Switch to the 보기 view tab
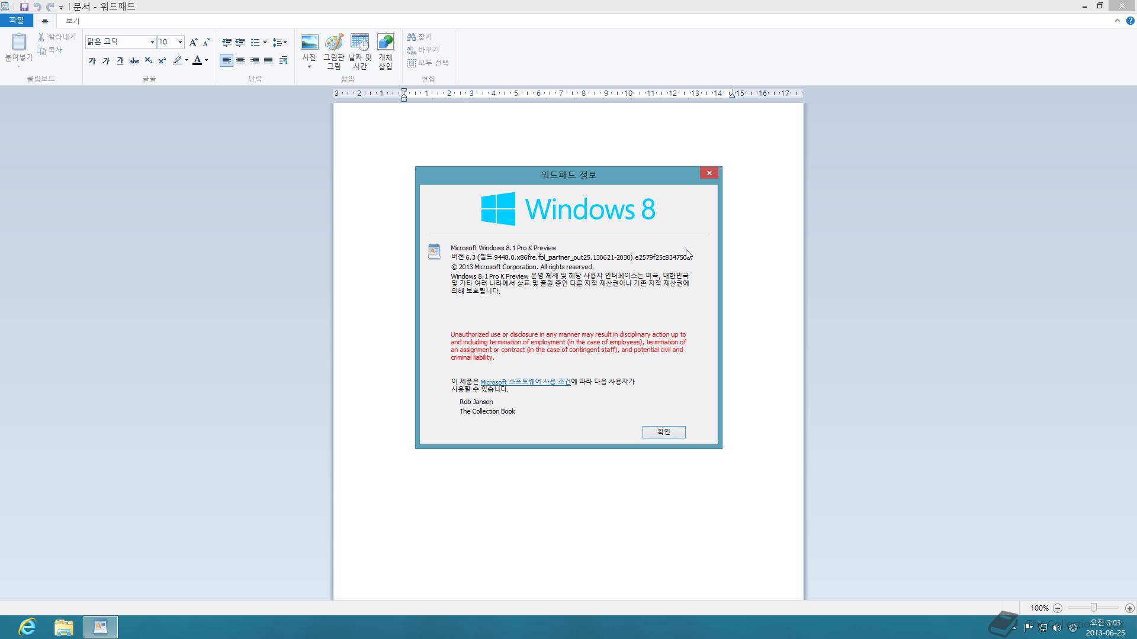 point(72,21)
